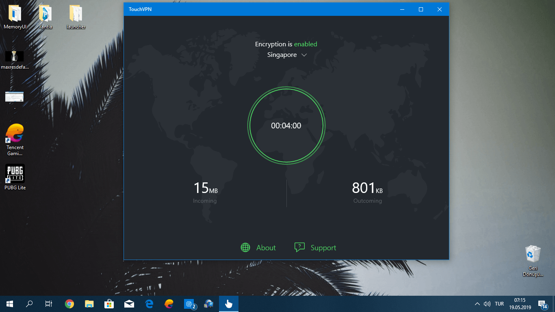
Task: Click the Support speech bubble icon
Action: pos(299,247)
